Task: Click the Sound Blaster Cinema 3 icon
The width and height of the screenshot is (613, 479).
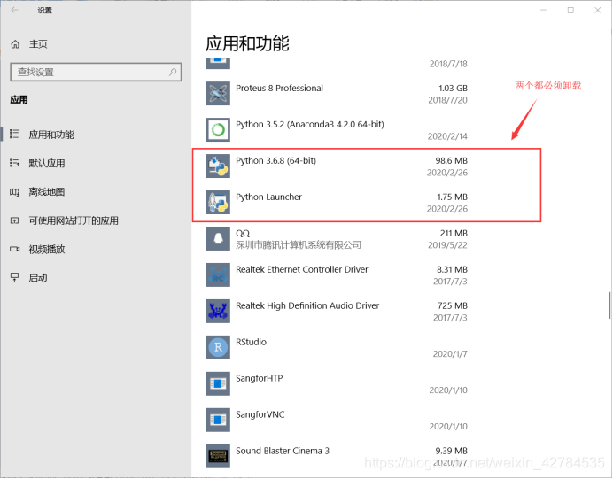Action: pos(218,456)
